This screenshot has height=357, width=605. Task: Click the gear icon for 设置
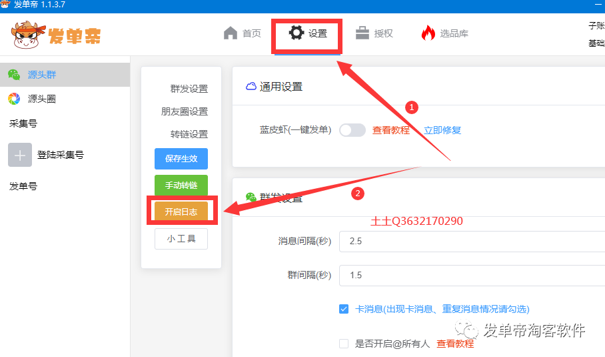point(297,33)
